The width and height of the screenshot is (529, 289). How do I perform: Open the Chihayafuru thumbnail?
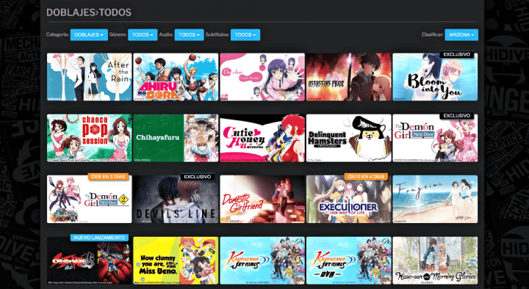[x=176, y=138]
